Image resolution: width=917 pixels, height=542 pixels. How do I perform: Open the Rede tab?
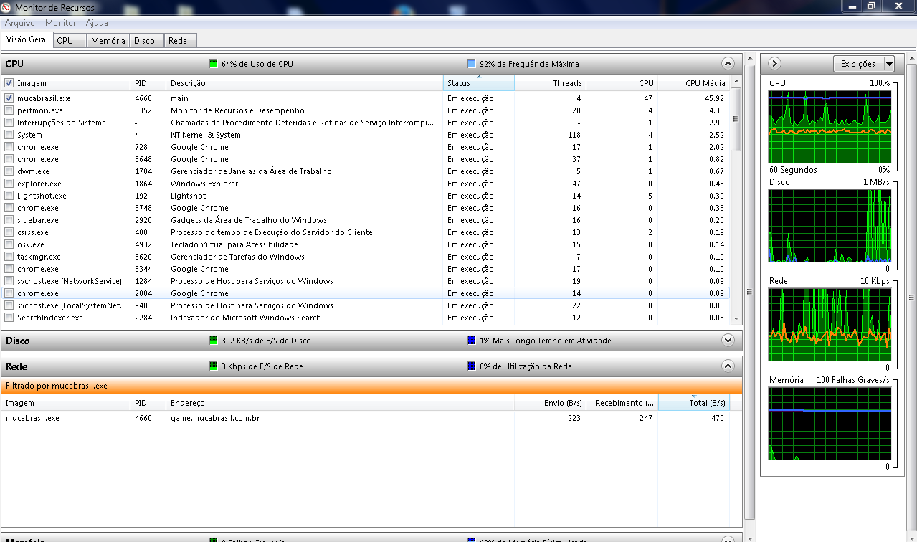pos(178,41)
